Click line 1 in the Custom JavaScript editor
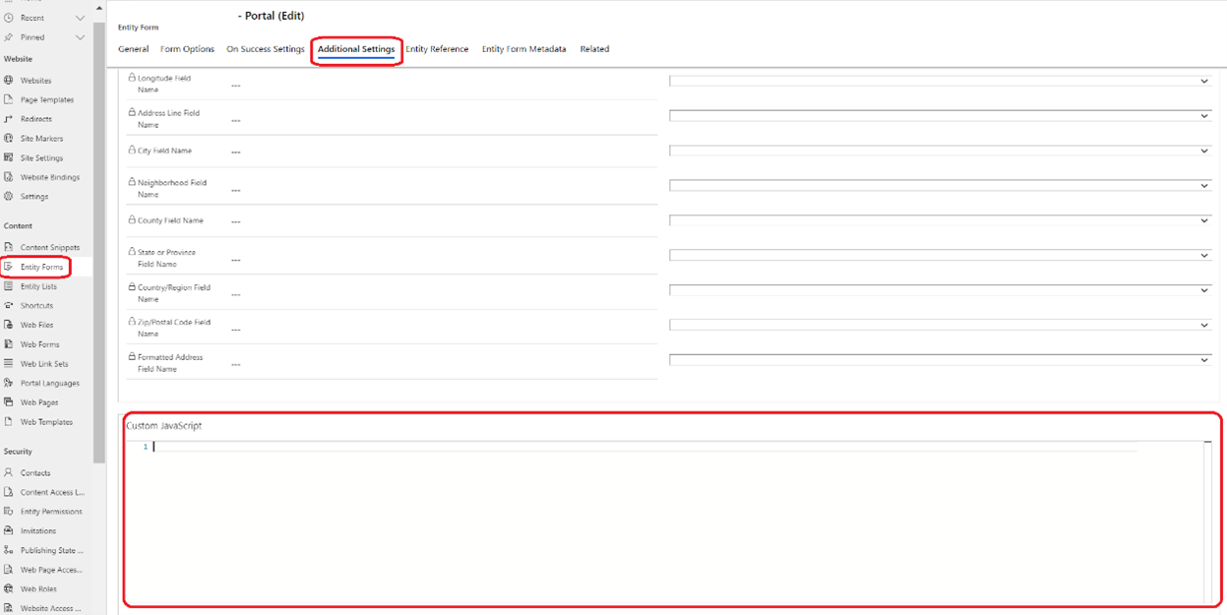 644,447
